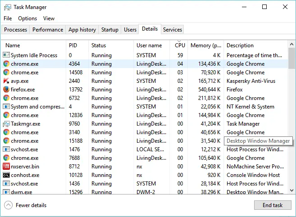296x217 pixels.
Task: Click the Taskmgr.exe process icon
Action: click(6, 124)
